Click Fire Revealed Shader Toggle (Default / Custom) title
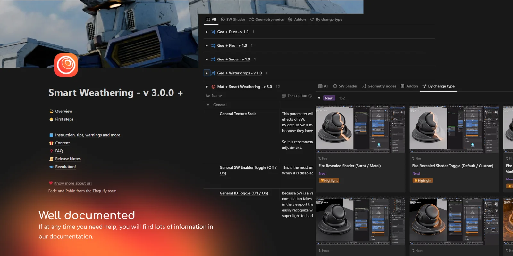513x256 pixels. (x=453, y=166)
